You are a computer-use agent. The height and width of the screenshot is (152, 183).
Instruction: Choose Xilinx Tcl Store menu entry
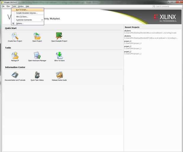point(28,17)
